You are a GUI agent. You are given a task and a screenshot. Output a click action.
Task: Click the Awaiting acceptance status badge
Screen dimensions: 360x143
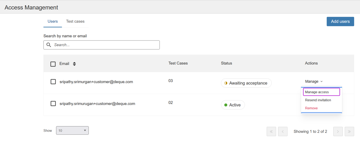click(x=246, y=83)
